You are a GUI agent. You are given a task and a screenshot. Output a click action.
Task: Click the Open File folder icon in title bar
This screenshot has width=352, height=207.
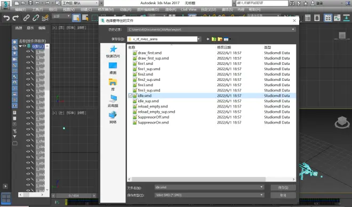pyautogui.click(x=23, y=3)
